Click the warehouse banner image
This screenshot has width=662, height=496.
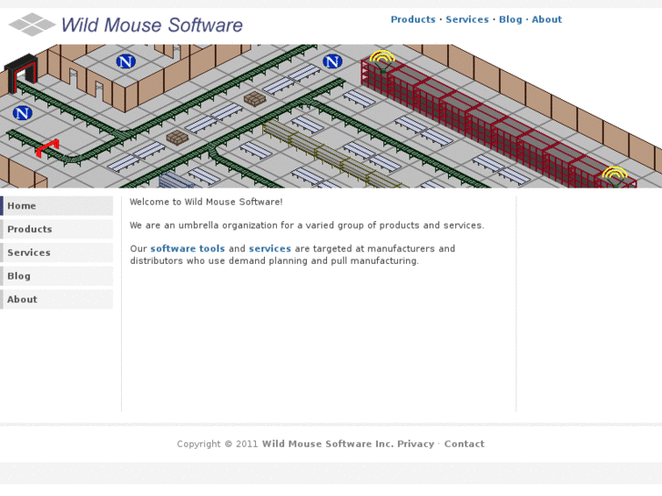pos(331,116)
